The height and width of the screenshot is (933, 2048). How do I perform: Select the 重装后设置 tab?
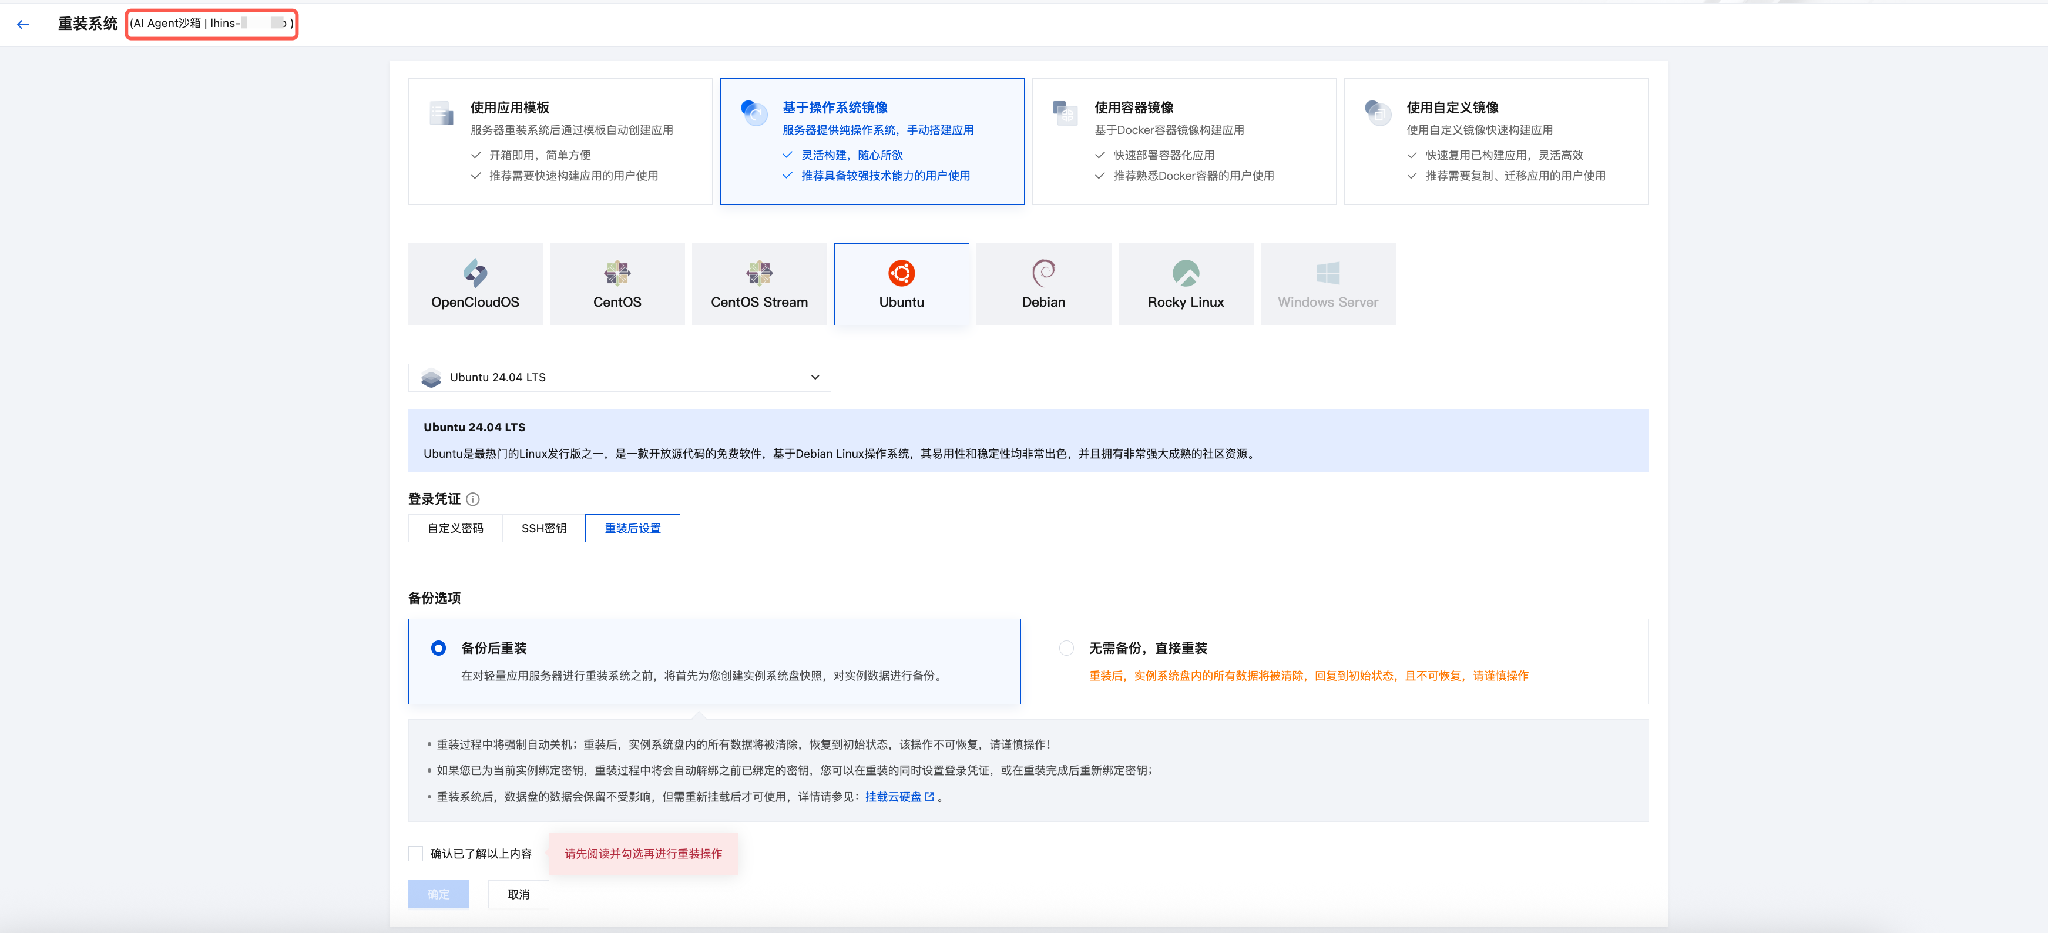(632, 528)
